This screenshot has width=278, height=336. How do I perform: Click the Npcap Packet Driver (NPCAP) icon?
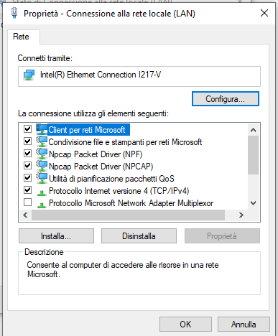(x=42, y=166)
